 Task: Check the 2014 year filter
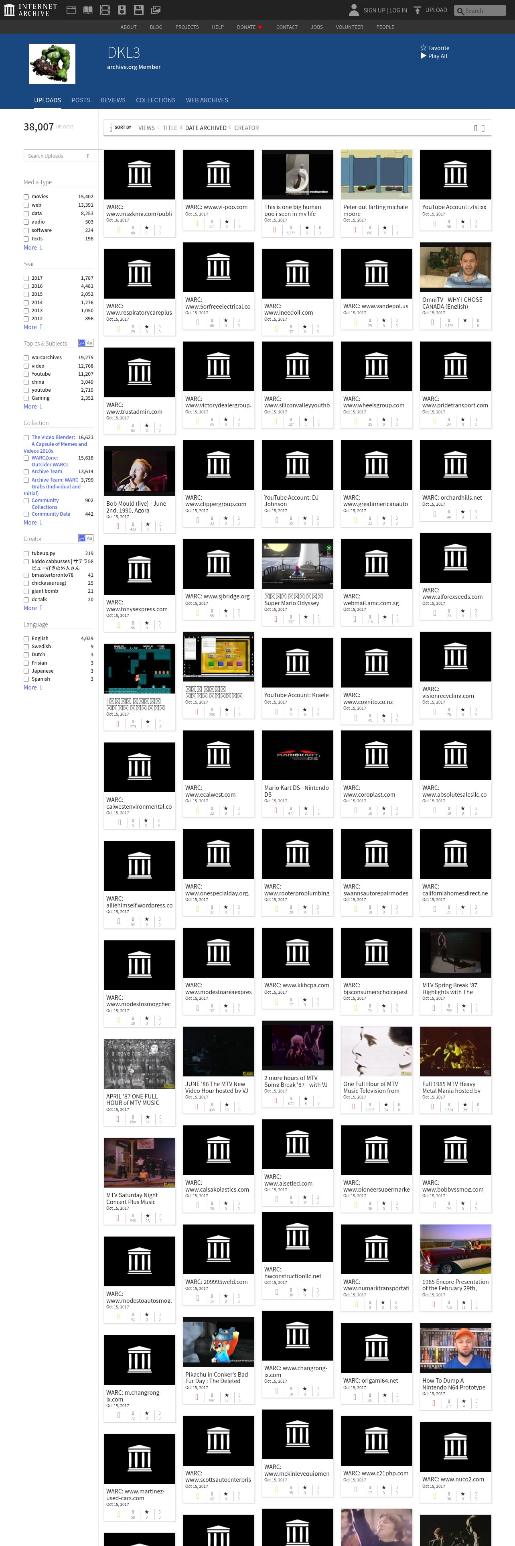click(x=26, y=303)
